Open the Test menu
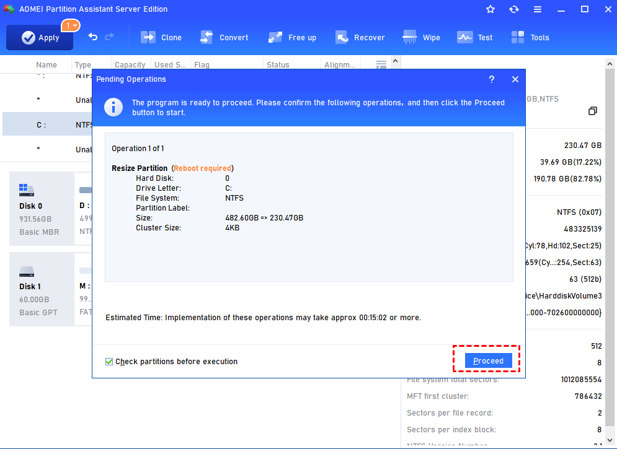The height and width of the screenshot is (449, 617). (474, 38)
